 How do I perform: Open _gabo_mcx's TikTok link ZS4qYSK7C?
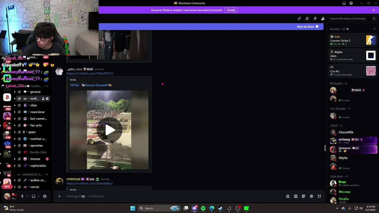(x=90, y=73)
